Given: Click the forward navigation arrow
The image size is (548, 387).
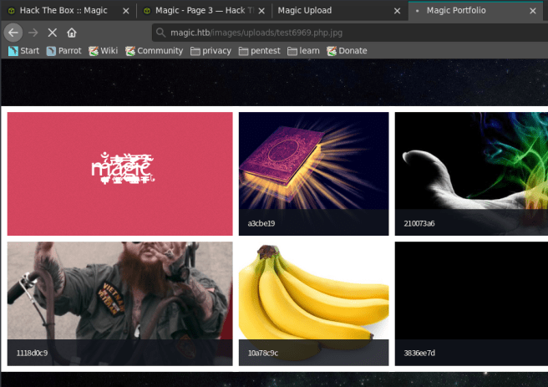Looking at the screenshot, I should [33, 33].
